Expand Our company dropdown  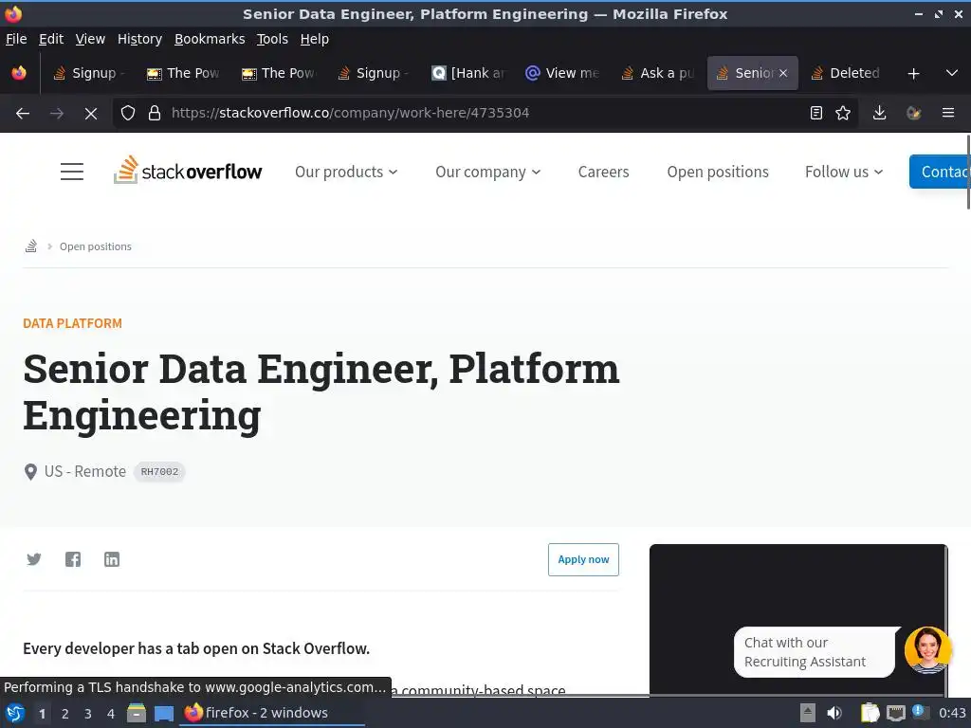(487, 172)
